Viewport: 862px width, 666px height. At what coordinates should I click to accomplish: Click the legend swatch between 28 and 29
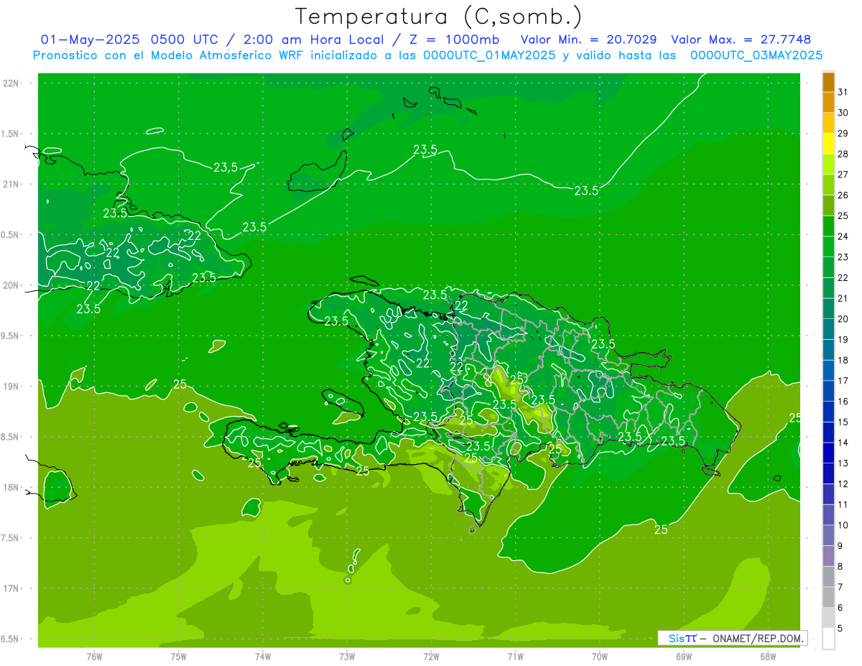click(x=828, y=144)
